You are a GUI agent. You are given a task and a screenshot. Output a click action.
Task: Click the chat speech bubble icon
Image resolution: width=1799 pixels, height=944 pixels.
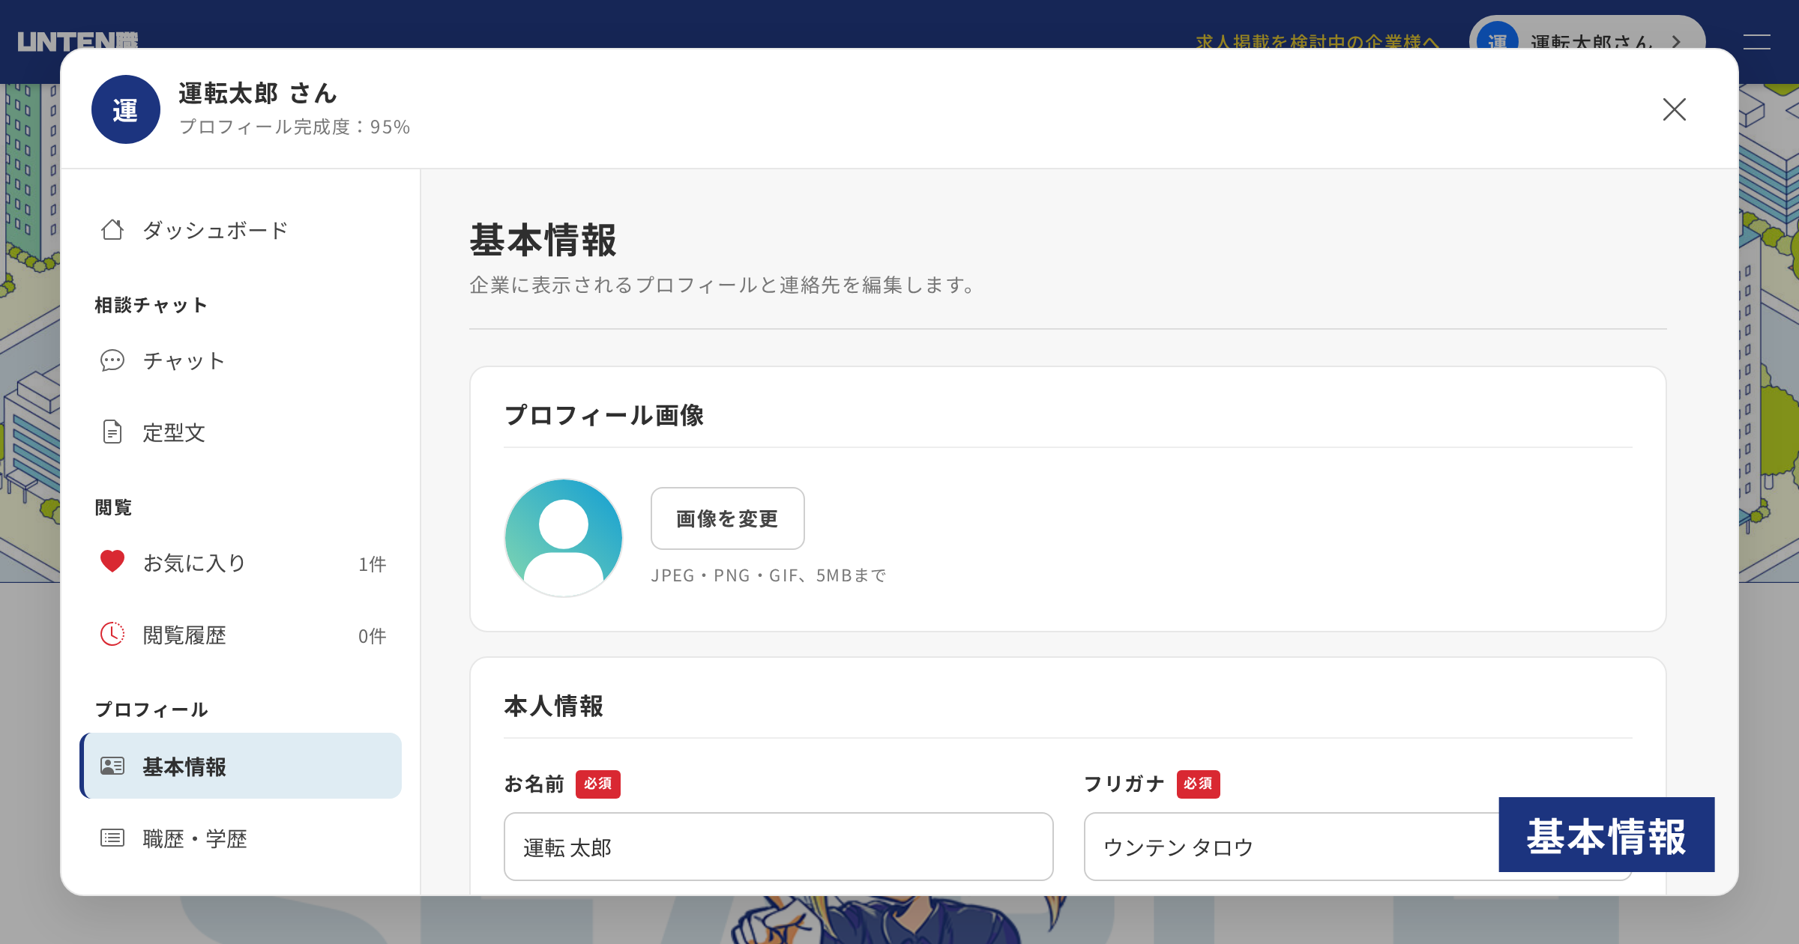pos(112,360)
